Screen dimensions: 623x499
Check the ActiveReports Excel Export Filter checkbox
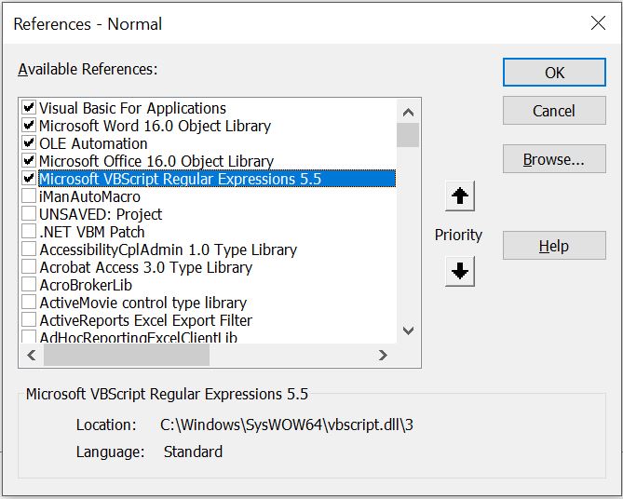point(29,320)
